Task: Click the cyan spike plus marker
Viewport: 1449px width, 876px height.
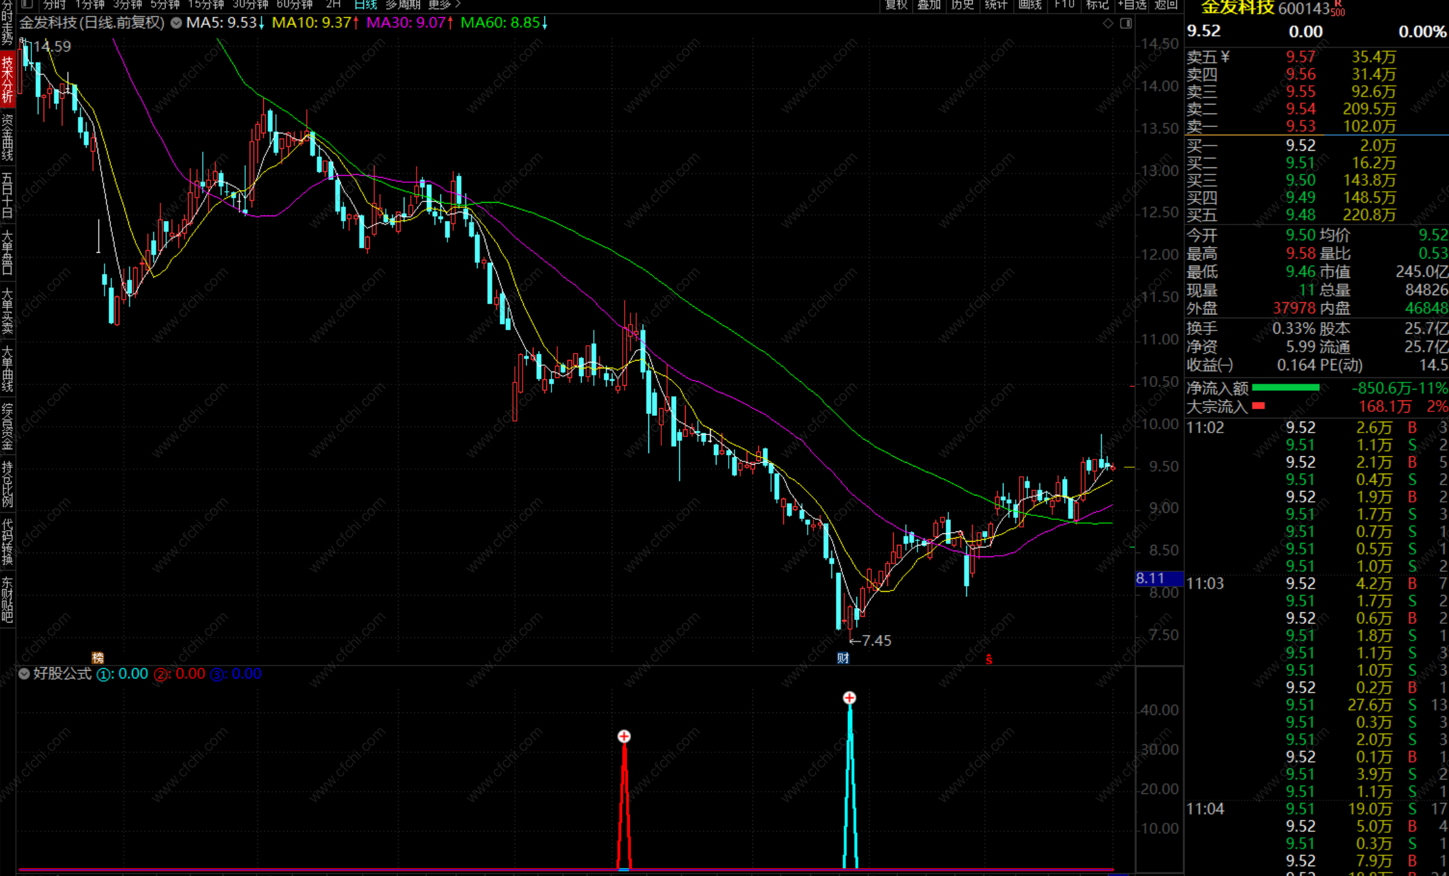Action: pyautogui.click(x=849, y=698)
